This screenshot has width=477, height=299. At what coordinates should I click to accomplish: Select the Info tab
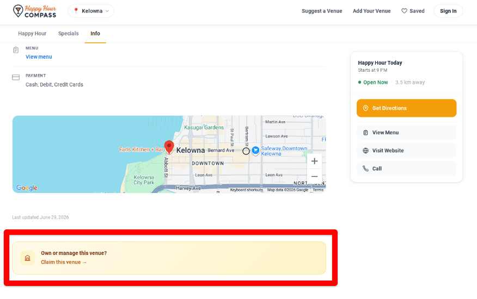[x=95, y=33]
